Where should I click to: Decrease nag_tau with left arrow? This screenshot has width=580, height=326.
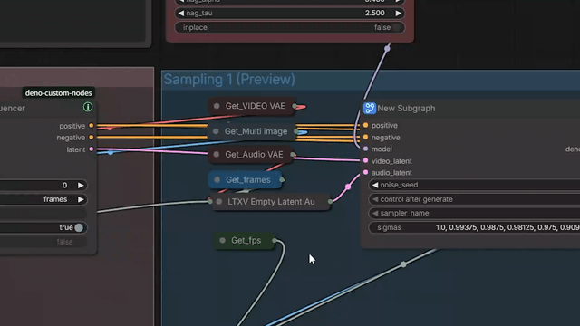[x=181, y=14]
